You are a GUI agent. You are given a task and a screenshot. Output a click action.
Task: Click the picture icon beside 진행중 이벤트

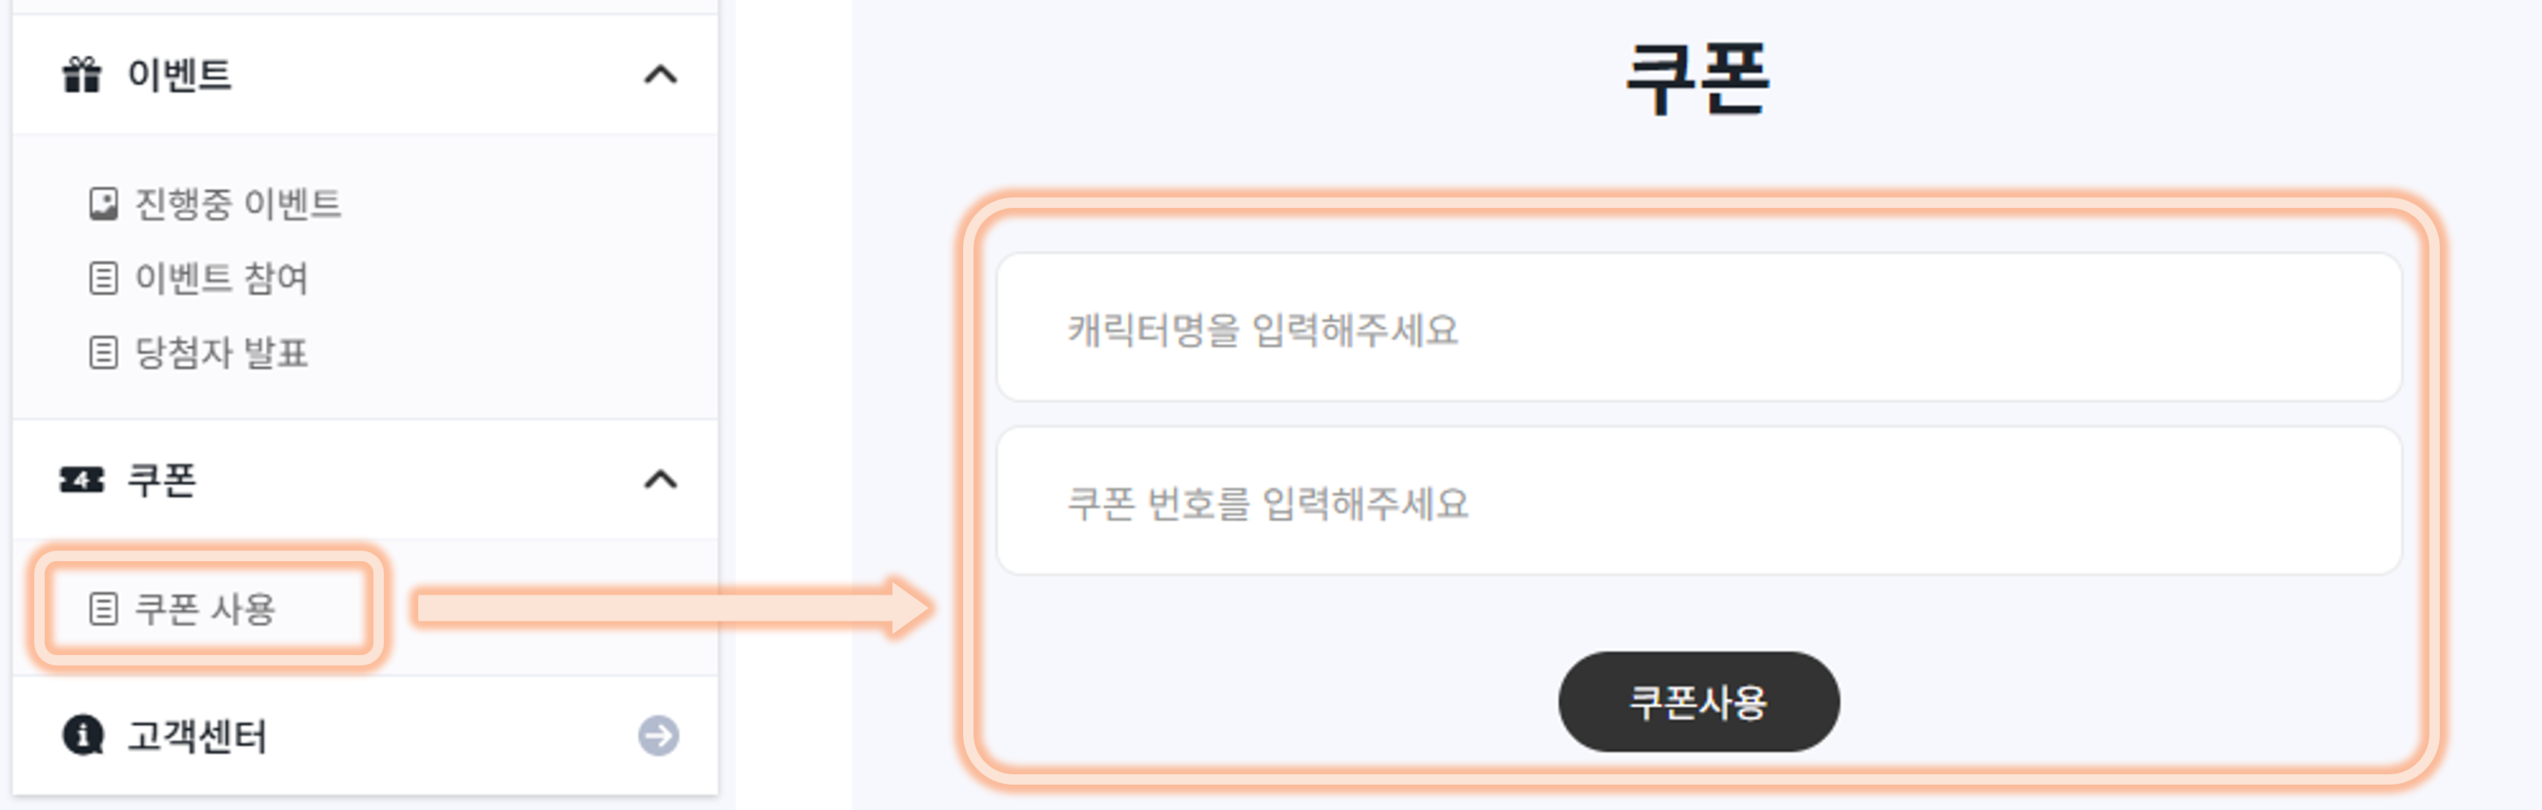[104, 204]
